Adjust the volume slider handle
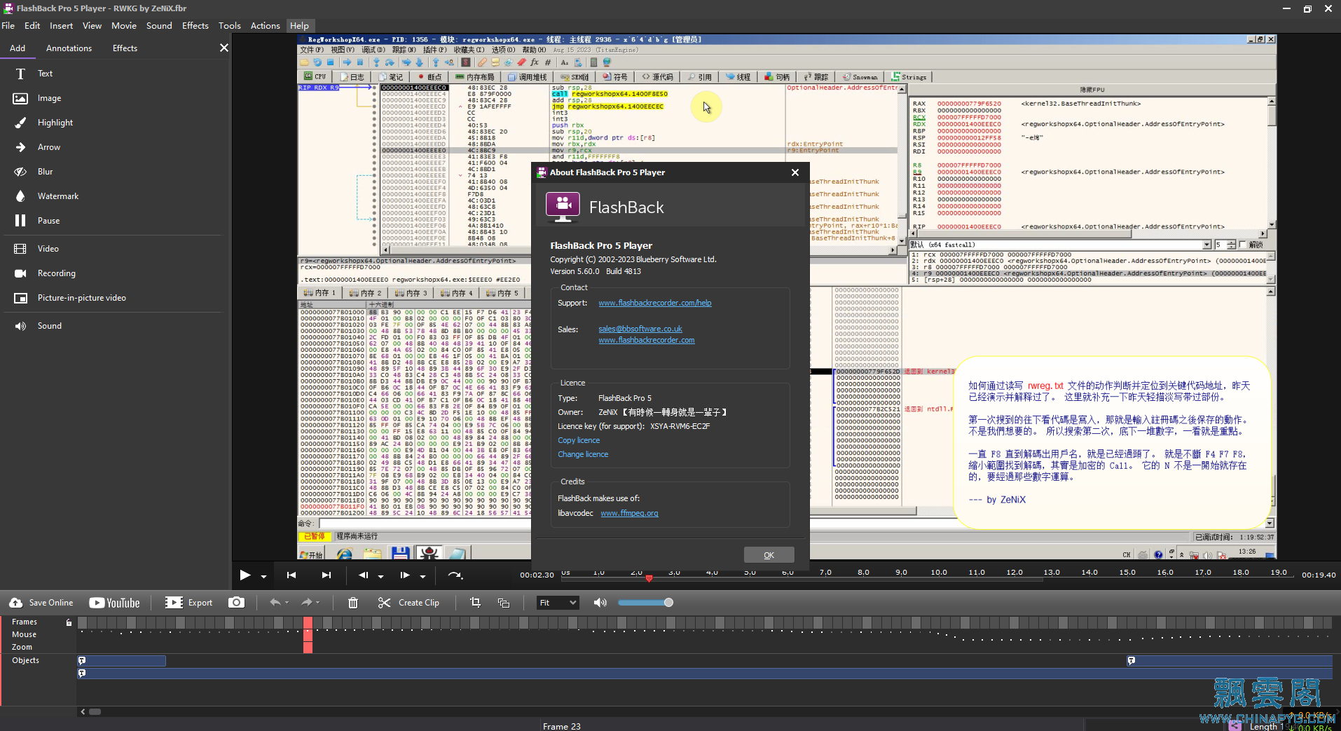Viewport: 1341px width, 731px height. tap(668, 603)
